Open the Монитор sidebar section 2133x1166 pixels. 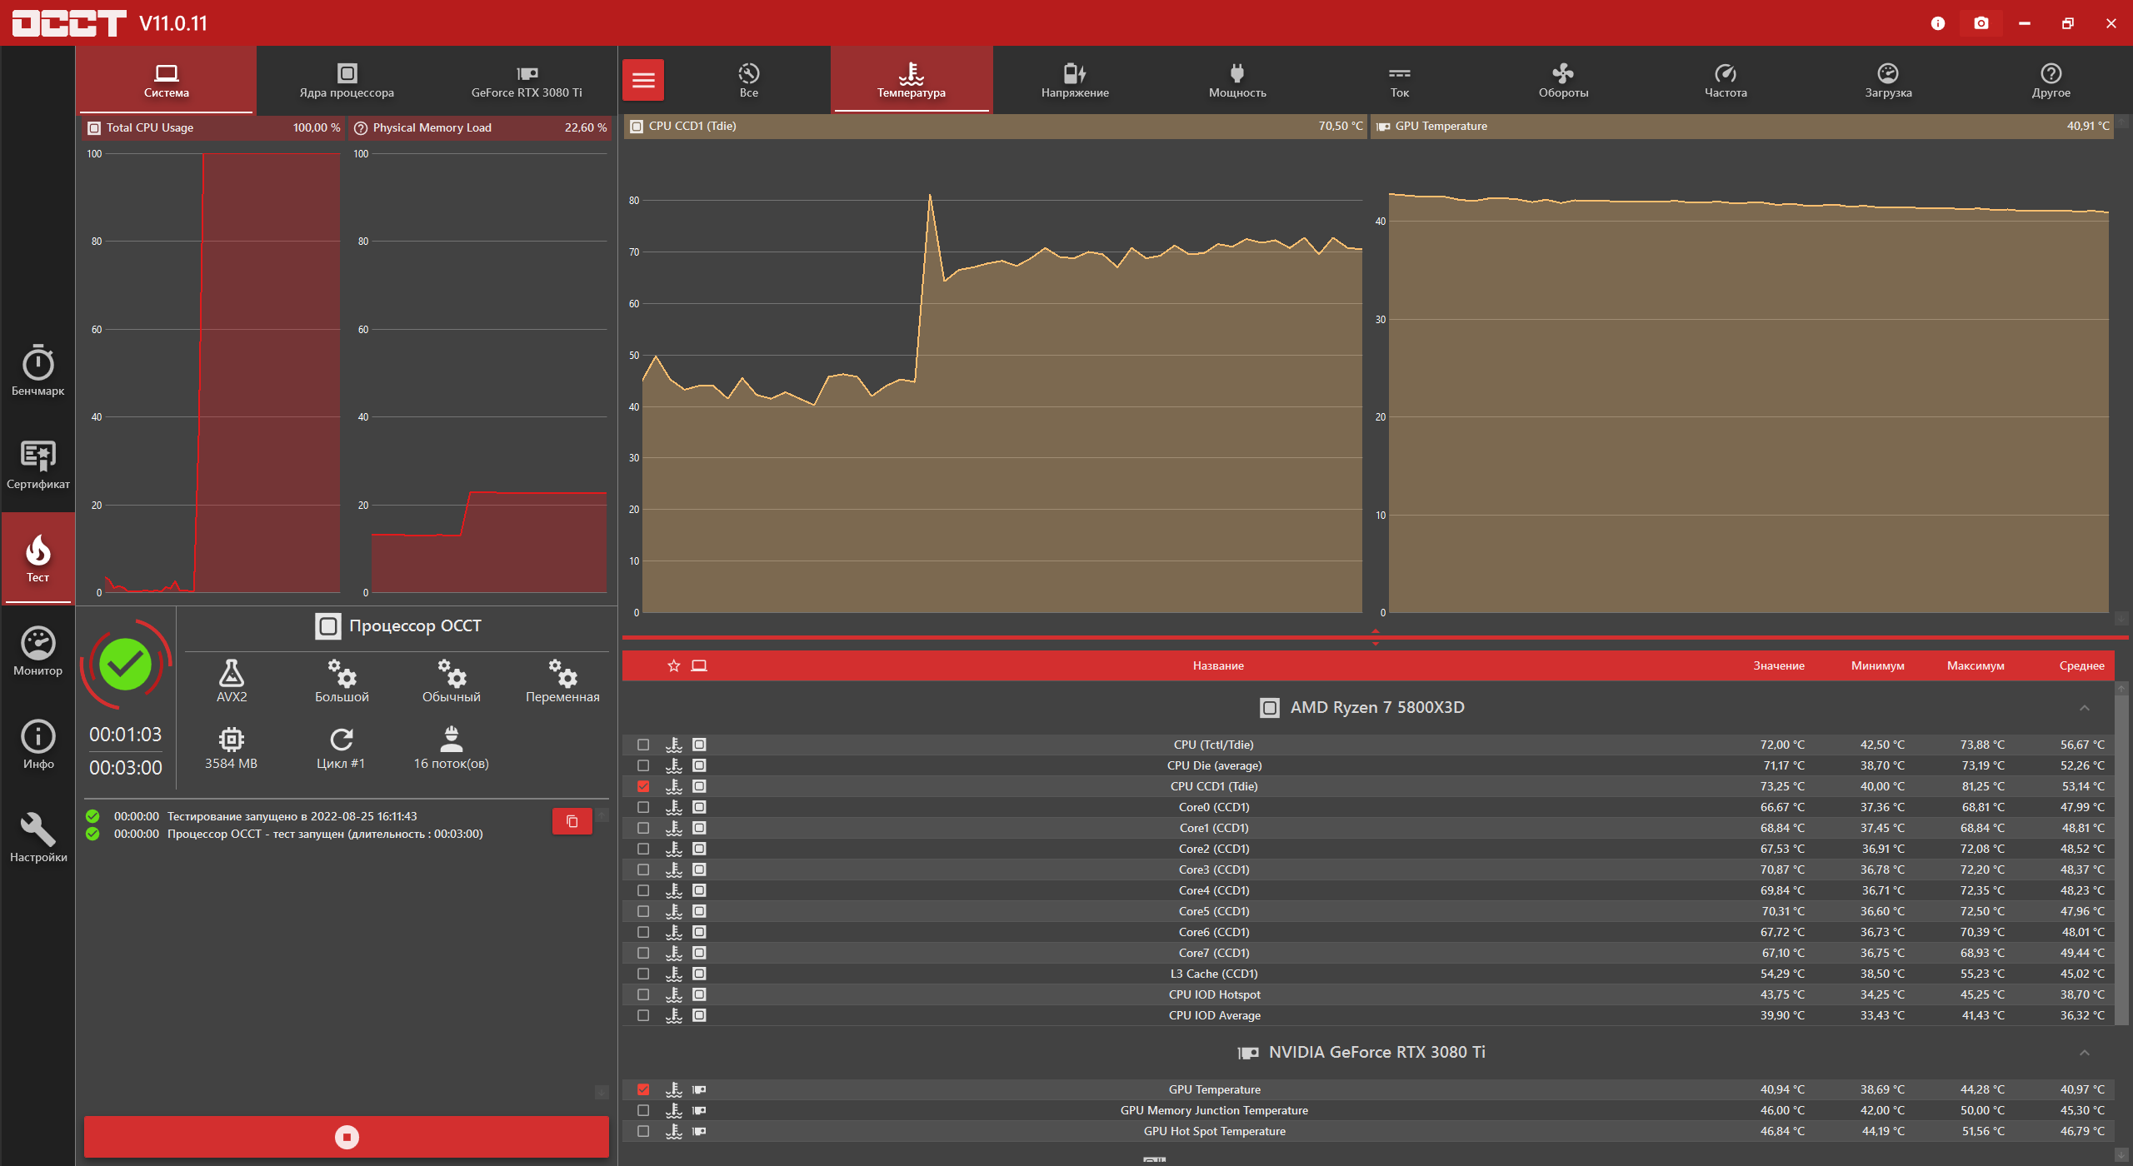pyautogui.click(x=37, y=651)
